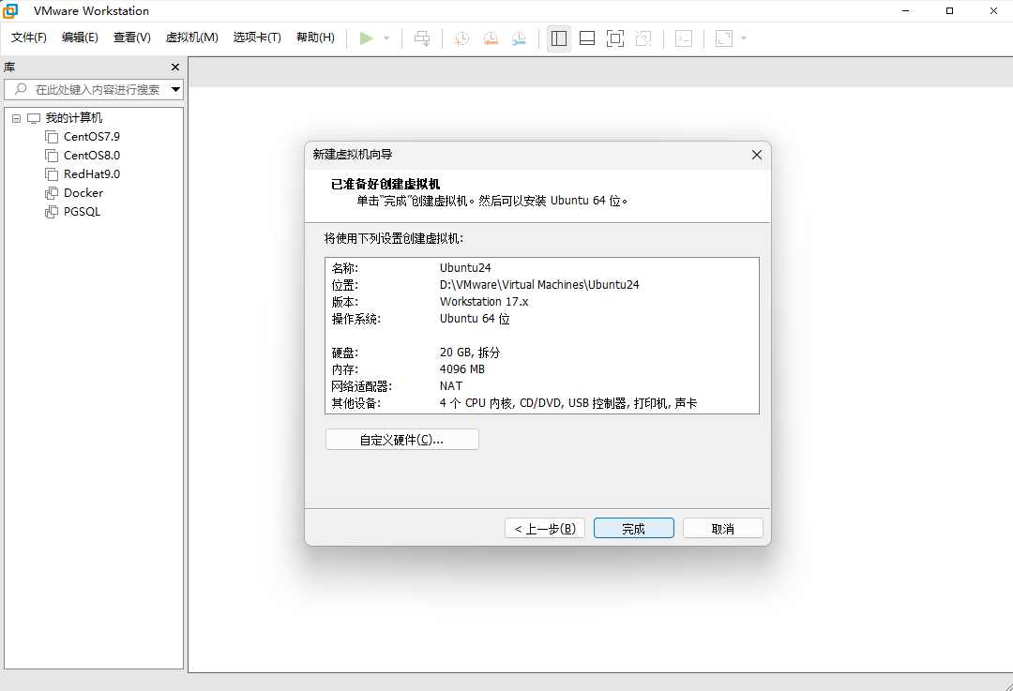Click the Workstation 17.x version value
Image resolution: width=1013 pixels, height=691 pixels.
[484, 302]
